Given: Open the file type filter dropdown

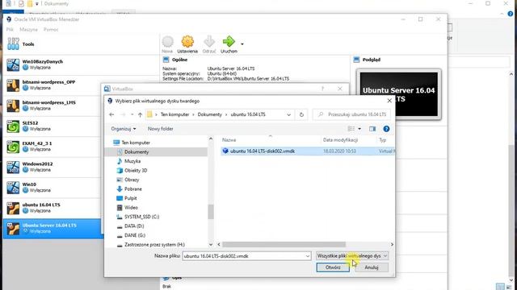Looking at the screenshot, I should [352, 255].
